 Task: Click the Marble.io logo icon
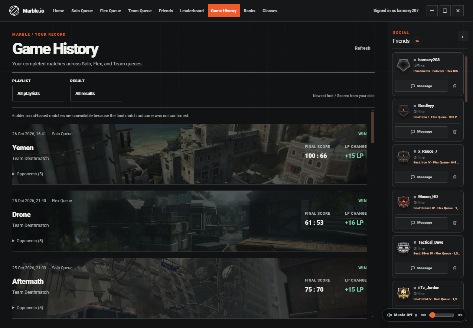point(14,11)
